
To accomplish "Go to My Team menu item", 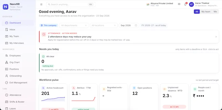I will 18,36.
